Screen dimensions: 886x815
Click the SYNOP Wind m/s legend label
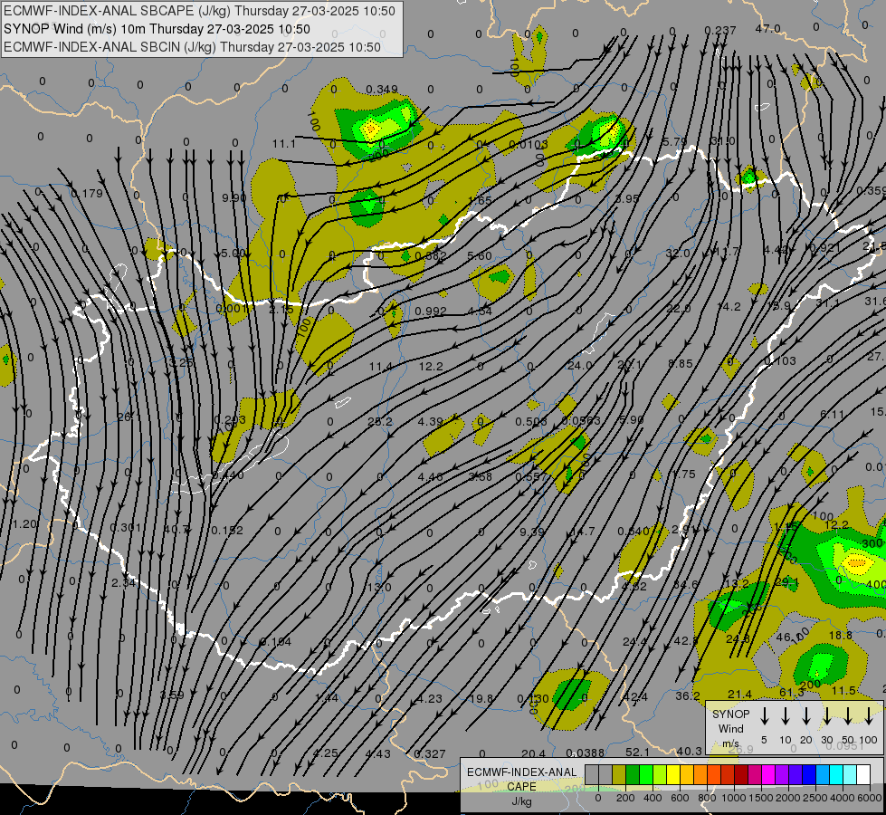pyautogui.click(x=730, y=728)
